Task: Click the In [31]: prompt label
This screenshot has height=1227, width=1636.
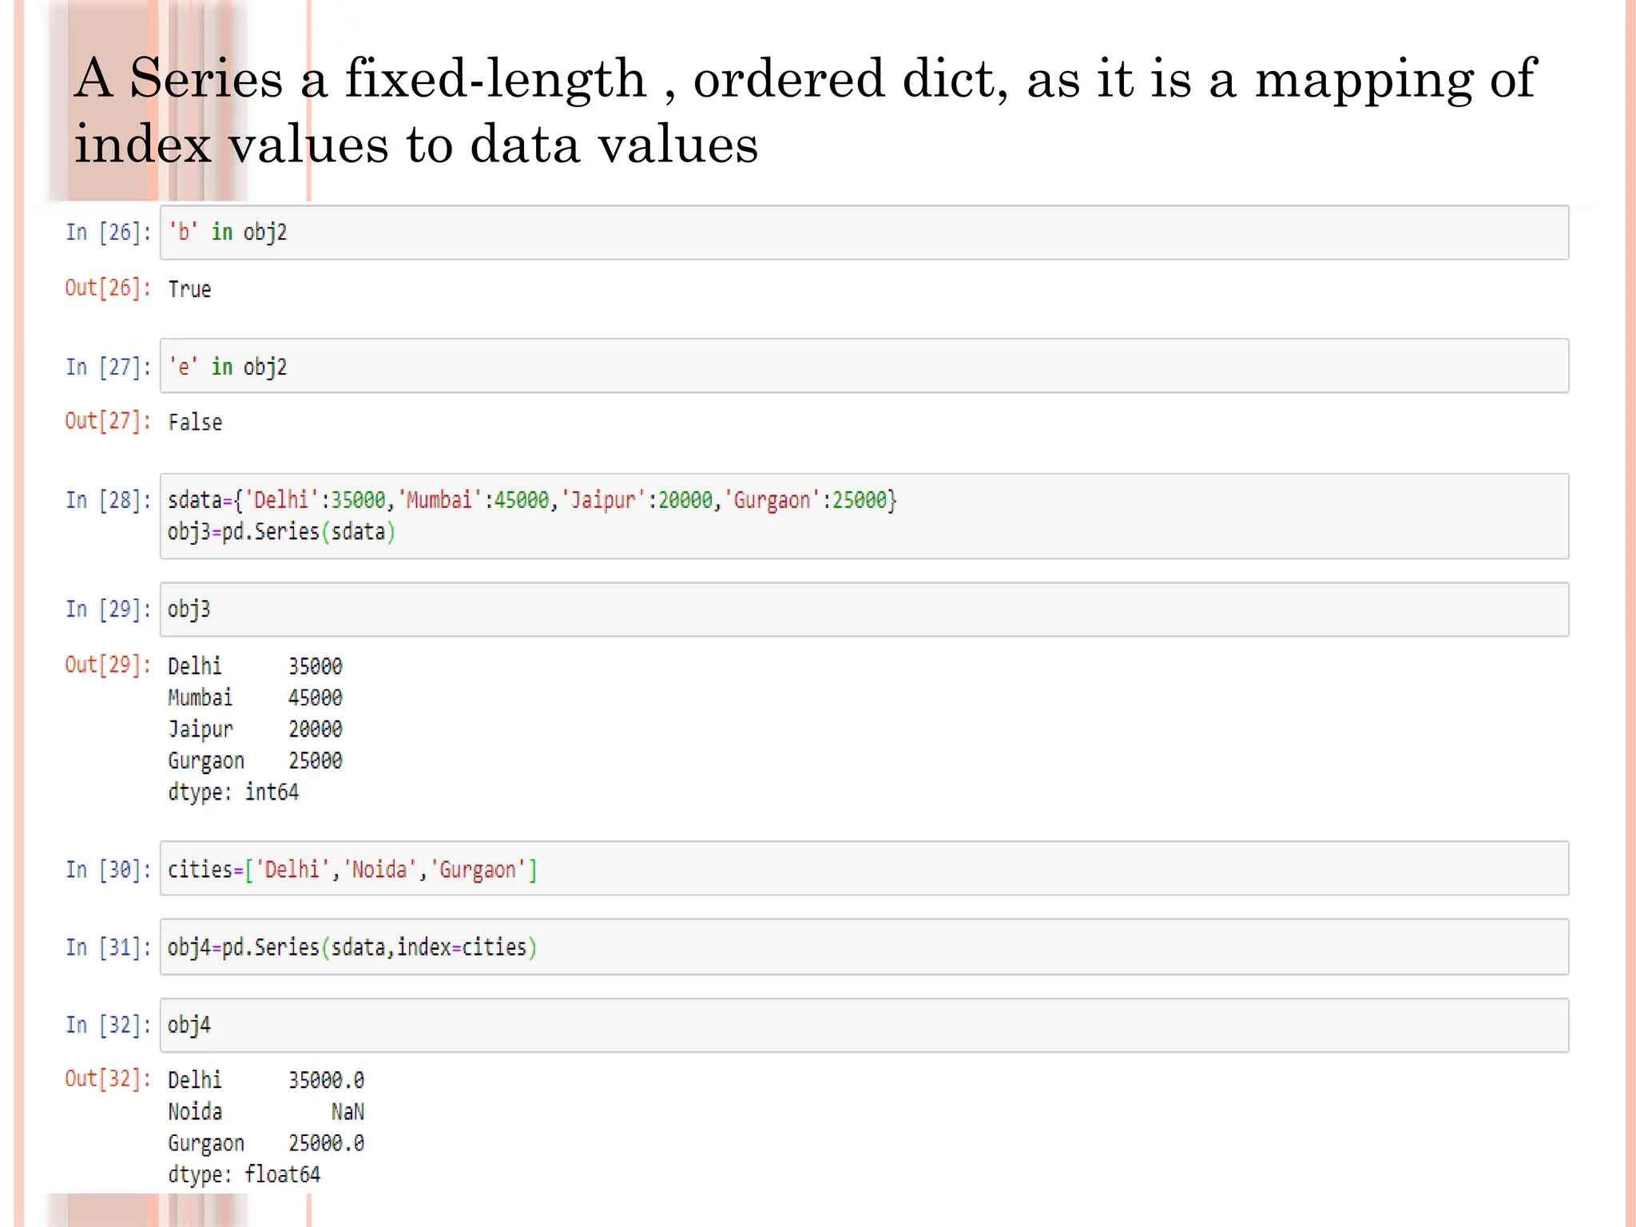Action: (x=109, y=947)
